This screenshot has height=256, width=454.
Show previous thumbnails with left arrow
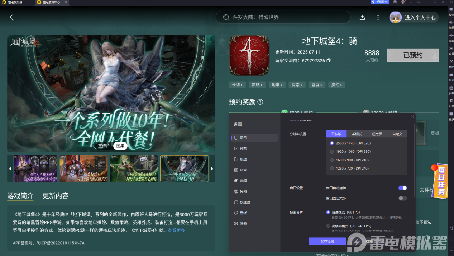click(x=10, y=169)
